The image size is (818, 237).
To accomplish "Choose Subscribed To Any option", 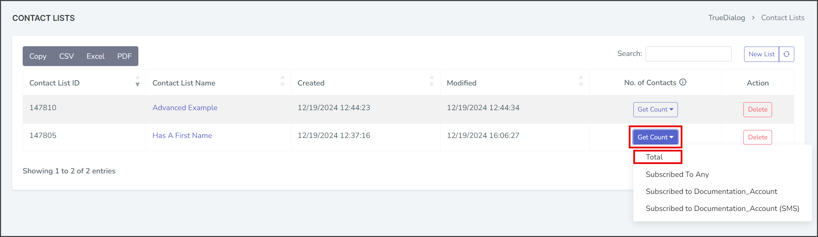I will (x=677, y=174).
